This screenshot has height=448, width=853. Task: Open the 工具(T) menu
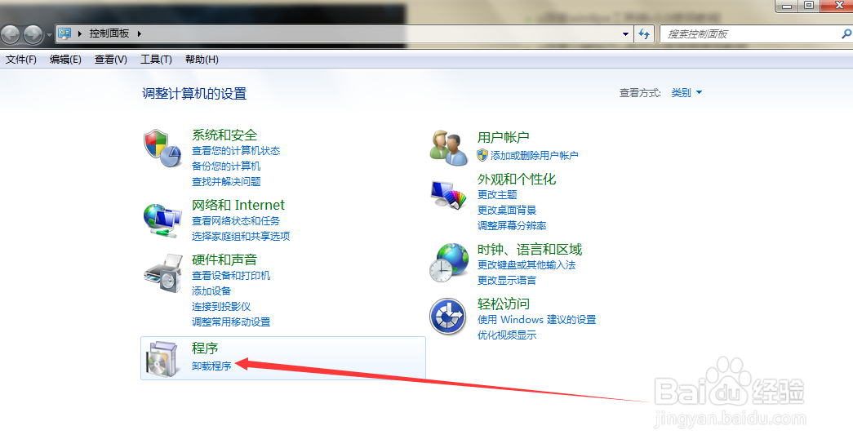tap(156, 60)
